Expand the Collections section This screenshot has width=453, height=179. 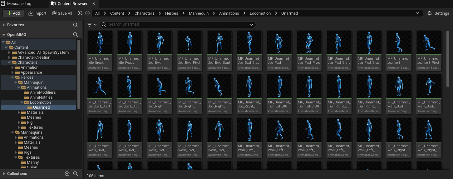pos(4,174)
